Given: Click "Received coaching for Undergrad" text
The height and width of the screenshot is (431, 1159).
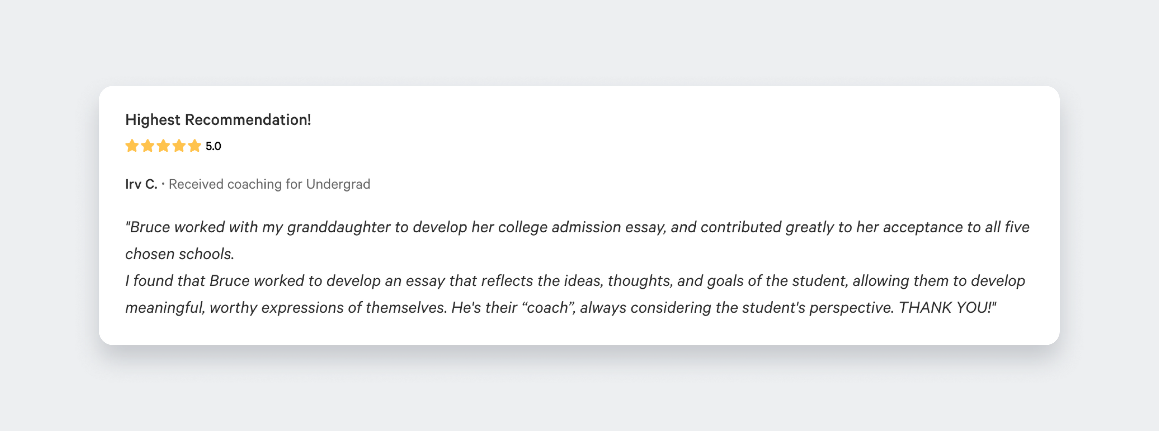Looking at the screenshot, I should coord(269,184).
